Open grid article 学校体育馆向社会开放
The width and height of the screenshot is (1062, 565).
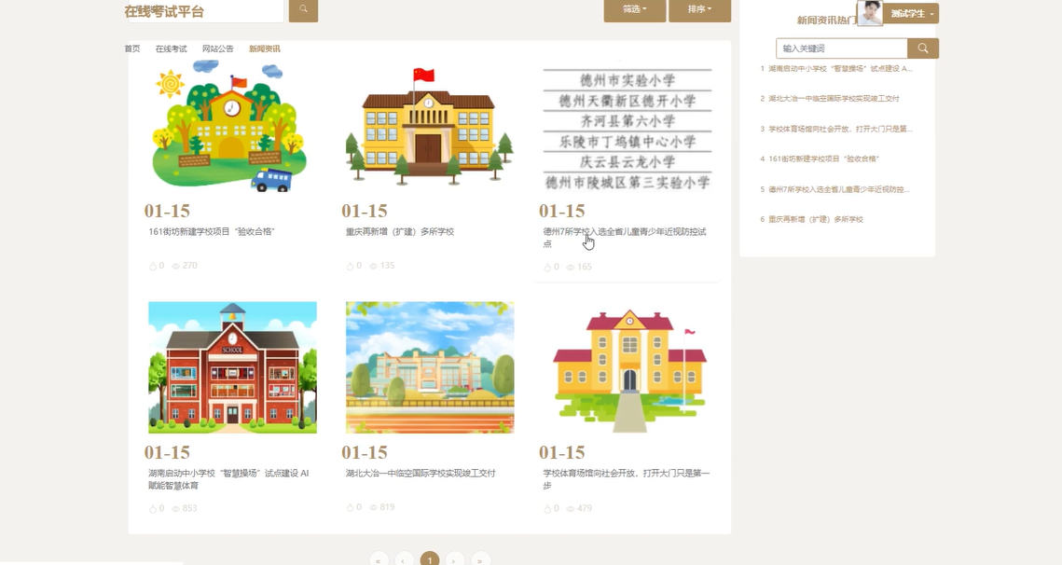coord(626,479)
